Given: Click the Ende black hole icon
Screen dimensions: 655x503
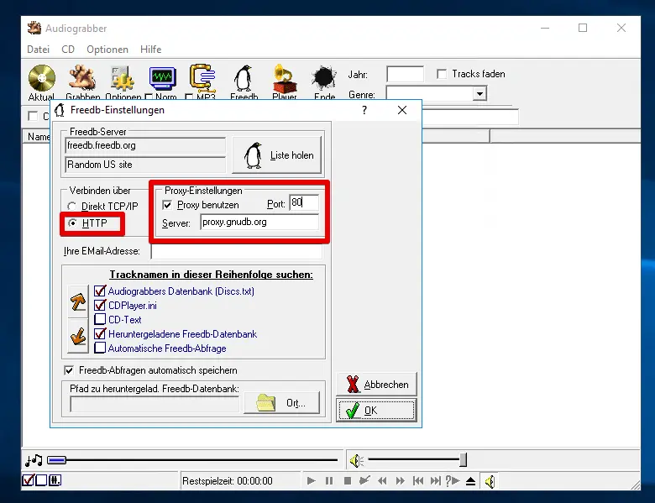Looking at the screenshot, I should pyautogui.click(x=324, y=78).
